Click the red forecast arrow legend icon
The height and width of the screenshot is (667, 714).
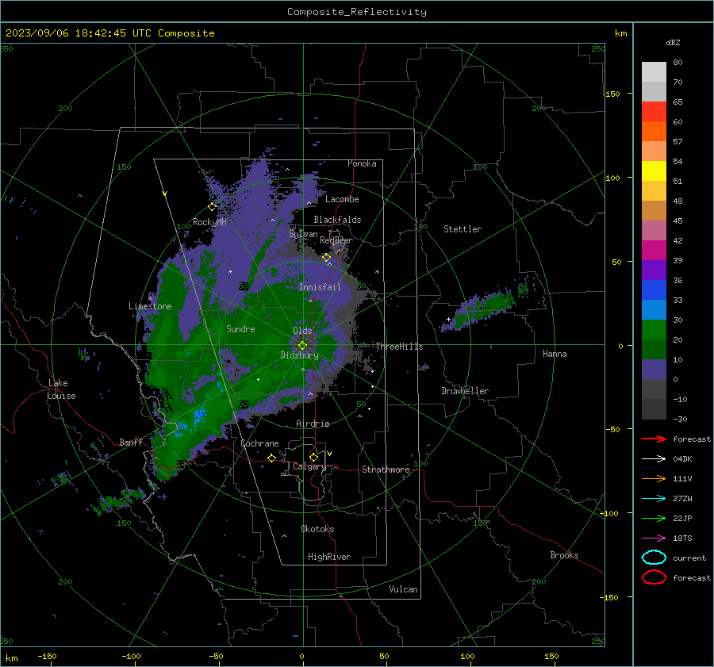click(654, 439)
